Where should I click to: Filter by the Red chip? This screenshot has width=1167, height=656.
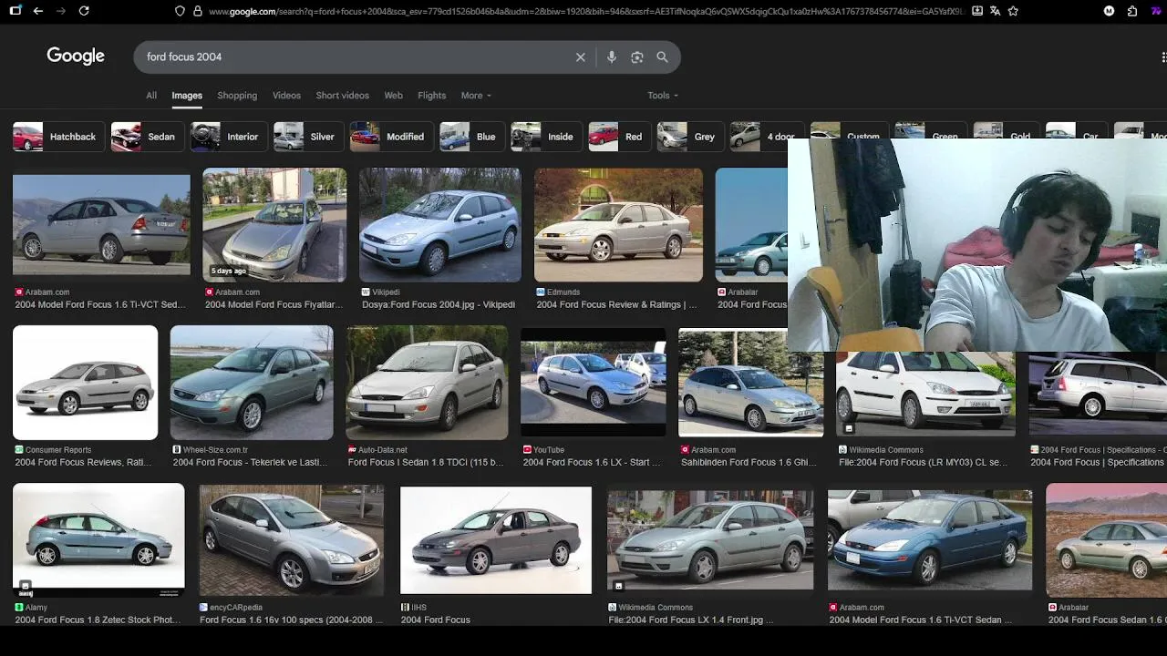pyautogui.click(x=618, y=137)
